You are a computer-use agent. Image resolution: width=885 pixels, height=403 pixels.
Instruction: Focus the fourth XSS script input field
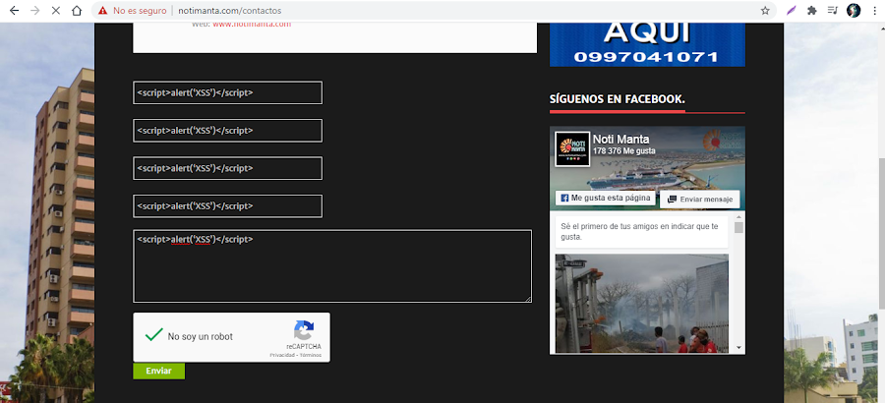(227, 206)
